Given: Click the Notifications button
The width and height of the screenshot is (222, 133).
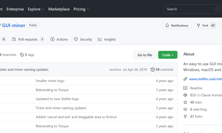Looking at the screenshot, I should 177,25.
